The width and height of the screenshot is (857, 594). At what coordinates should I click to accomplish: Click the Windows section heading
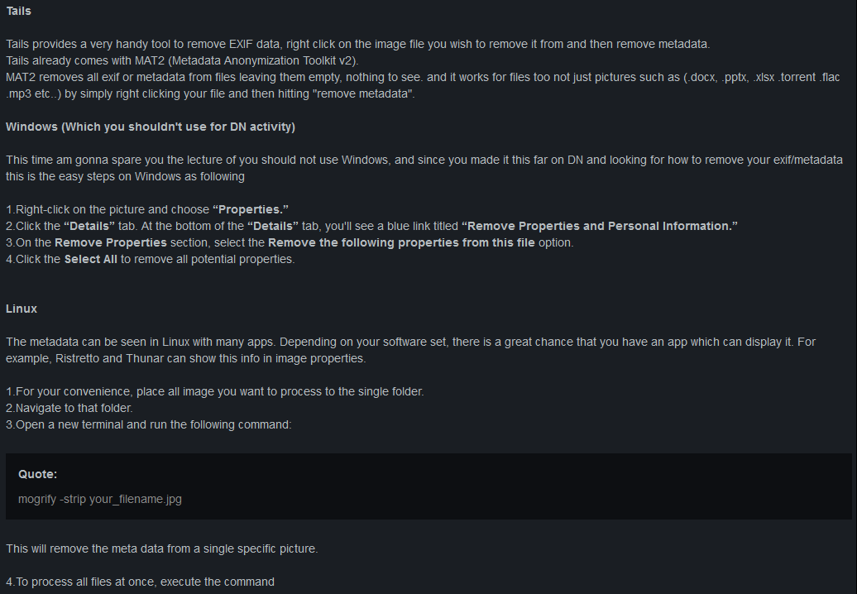click(150, 127)
